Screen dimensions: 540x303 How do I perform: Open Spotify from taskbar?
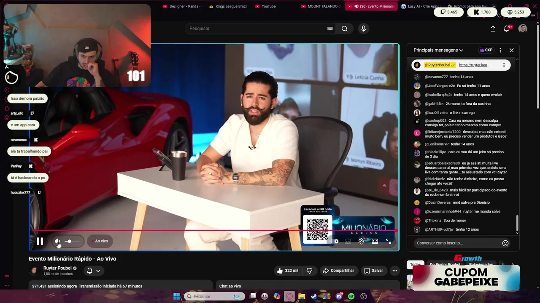point(351,296)
